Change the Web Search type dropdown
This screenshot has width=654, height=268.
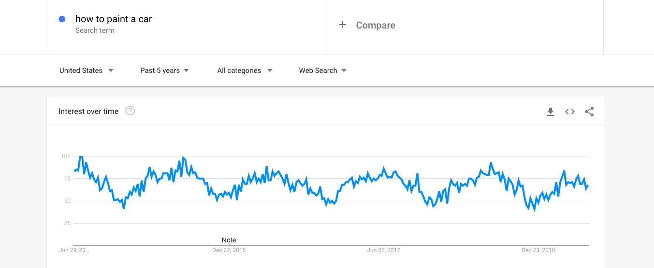click(322, 71)
